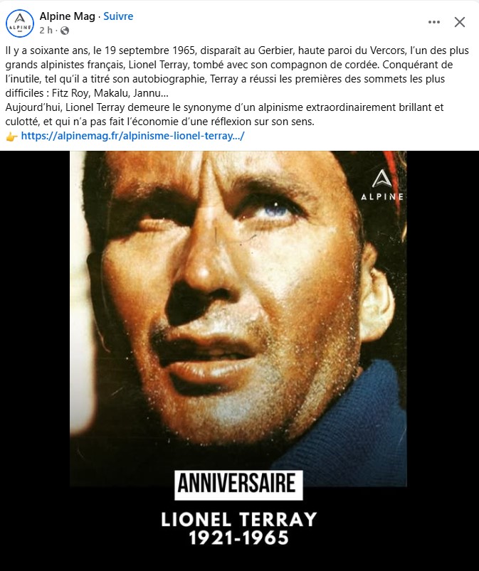Click the Alpine logo watermark on photo

click(x=382, y=185)
